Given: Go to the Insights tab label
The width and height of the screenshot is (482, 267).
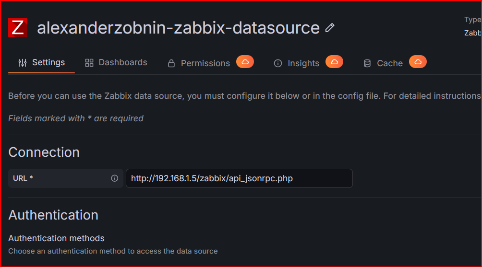Looking at the screenshot, I should tap(303, 63).
